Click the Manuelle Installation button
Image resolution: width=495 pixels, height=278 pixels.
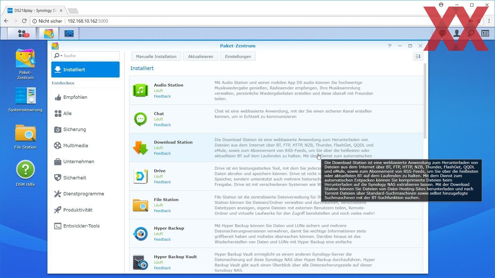[156, 56]
